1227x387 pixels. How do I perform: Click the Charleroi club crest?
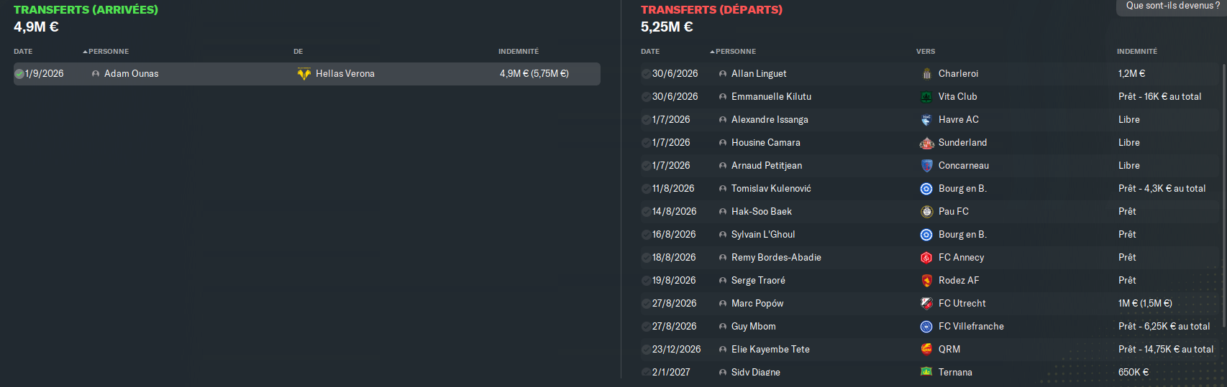point(926,74)
